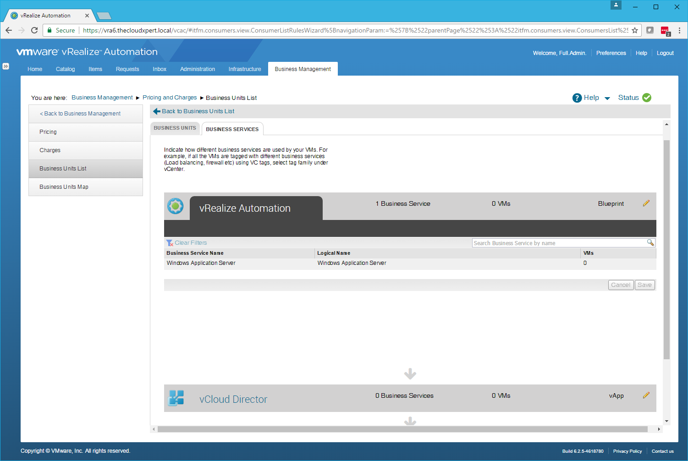Select Business Units Map in sidebar
The height and width of the screenshot is (461, 688).
tap(64, 187)
